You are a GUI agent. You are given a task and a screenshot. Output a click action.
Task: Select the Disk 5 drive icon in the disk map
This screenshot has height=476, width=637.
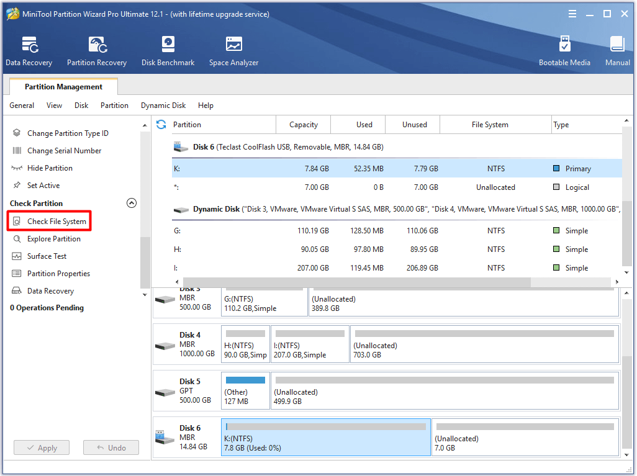click(165, 392)
